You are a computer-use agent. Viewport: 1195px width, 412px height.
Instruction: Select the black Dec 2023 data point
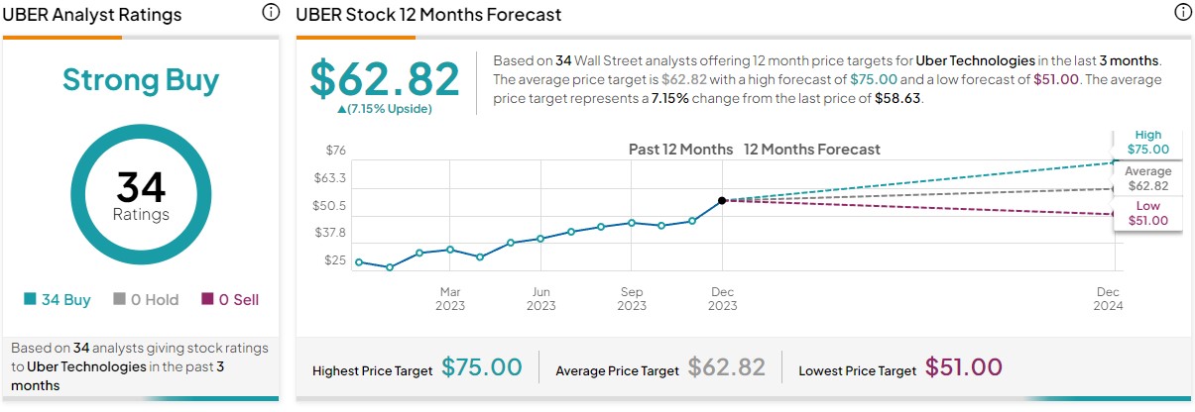723,200
